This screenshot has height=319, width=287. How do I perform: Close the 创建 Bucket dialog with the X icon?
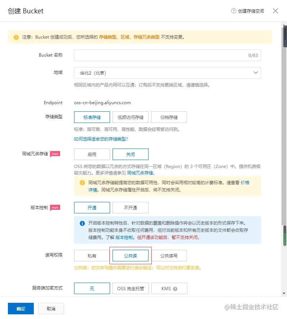click(x=275, y=11)
